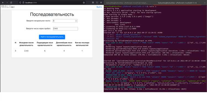
Task: Click the Введите числа через пробел label
Action: point(38,28)
